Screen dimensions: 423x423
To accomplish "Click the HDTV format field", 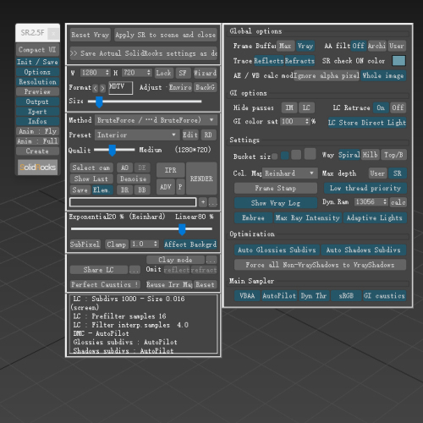I will [x=121, y=88].
